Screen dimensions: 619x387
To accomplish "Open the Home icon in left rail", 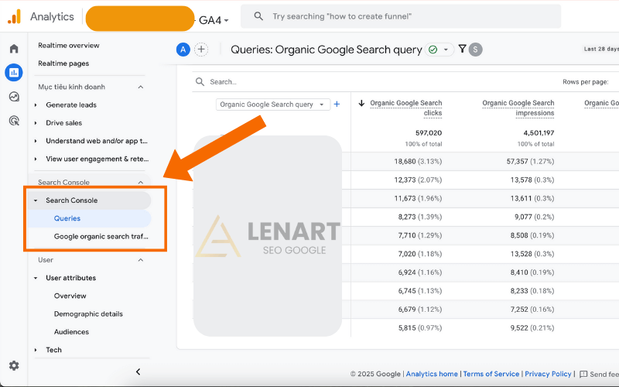I will point(14,49).
